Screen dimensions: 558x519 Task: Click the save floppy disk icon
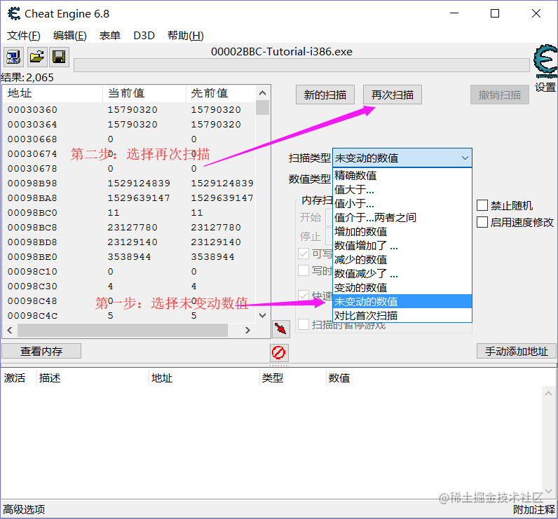coord(59,57)
